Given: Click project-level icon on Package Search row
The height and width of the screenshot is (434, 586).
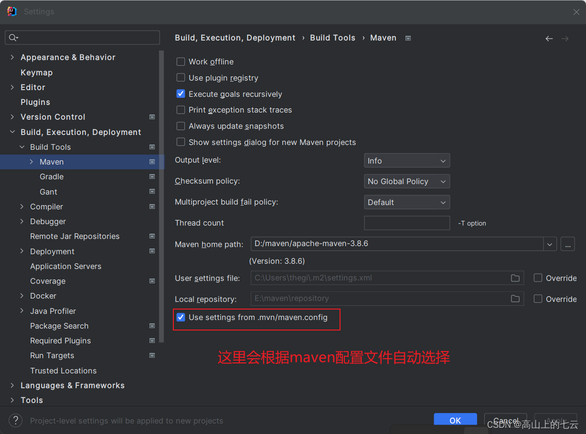Looking at the screenshot, I should (x=152, y=326).
